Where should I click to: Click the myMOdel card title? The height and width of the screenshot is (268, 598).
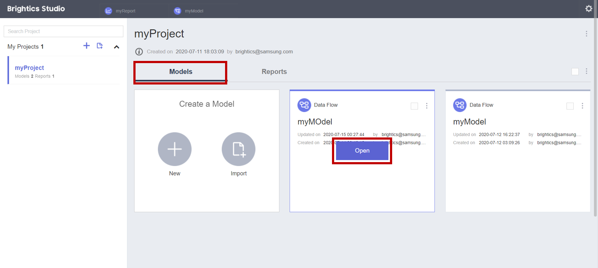tap(315, 122)
